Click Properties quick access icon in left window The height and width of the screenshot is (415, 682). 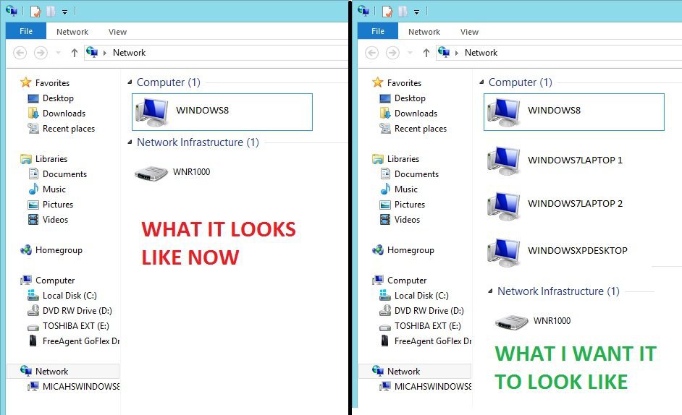[x=35, y=12]
